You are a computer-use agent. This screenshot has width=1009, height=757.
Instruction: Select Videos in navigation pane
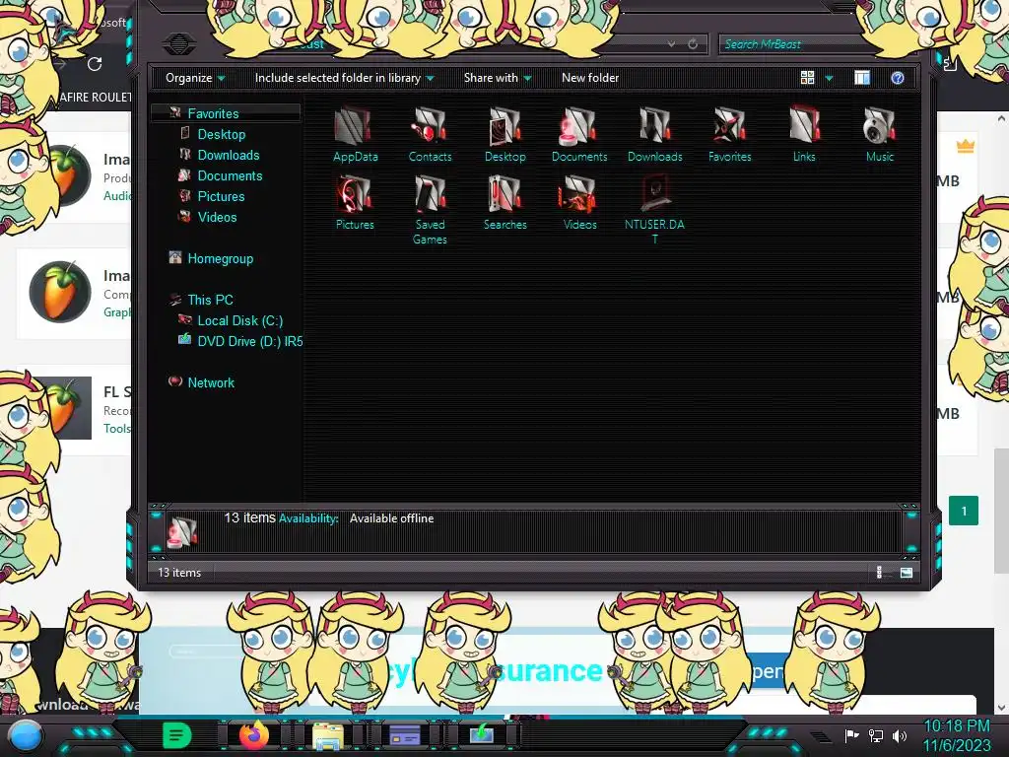[217, 217]
